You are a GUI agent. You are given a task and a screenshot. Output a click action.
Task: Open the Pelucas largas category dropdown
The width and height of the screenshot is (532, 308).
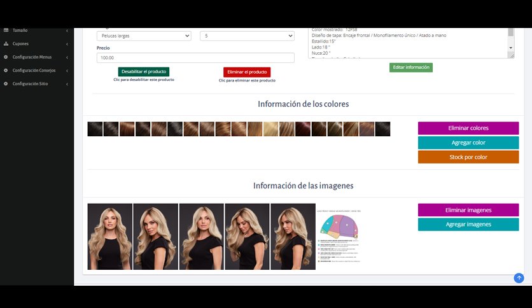coord(144,36)
